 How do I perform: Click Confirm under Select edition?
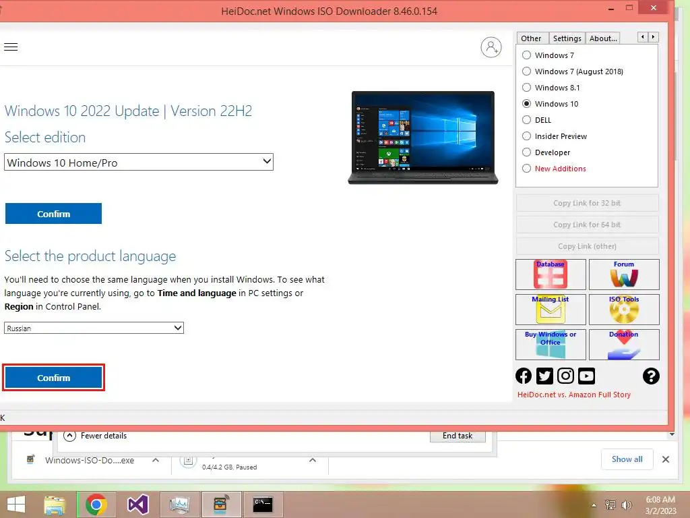(x=53, y=214)
